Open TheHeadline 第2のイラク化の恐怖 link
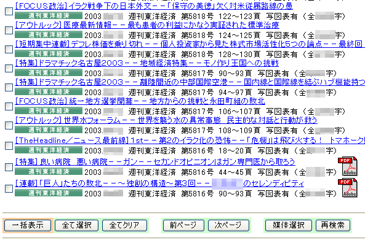The image size is (365, 243). tap(190, 140)
